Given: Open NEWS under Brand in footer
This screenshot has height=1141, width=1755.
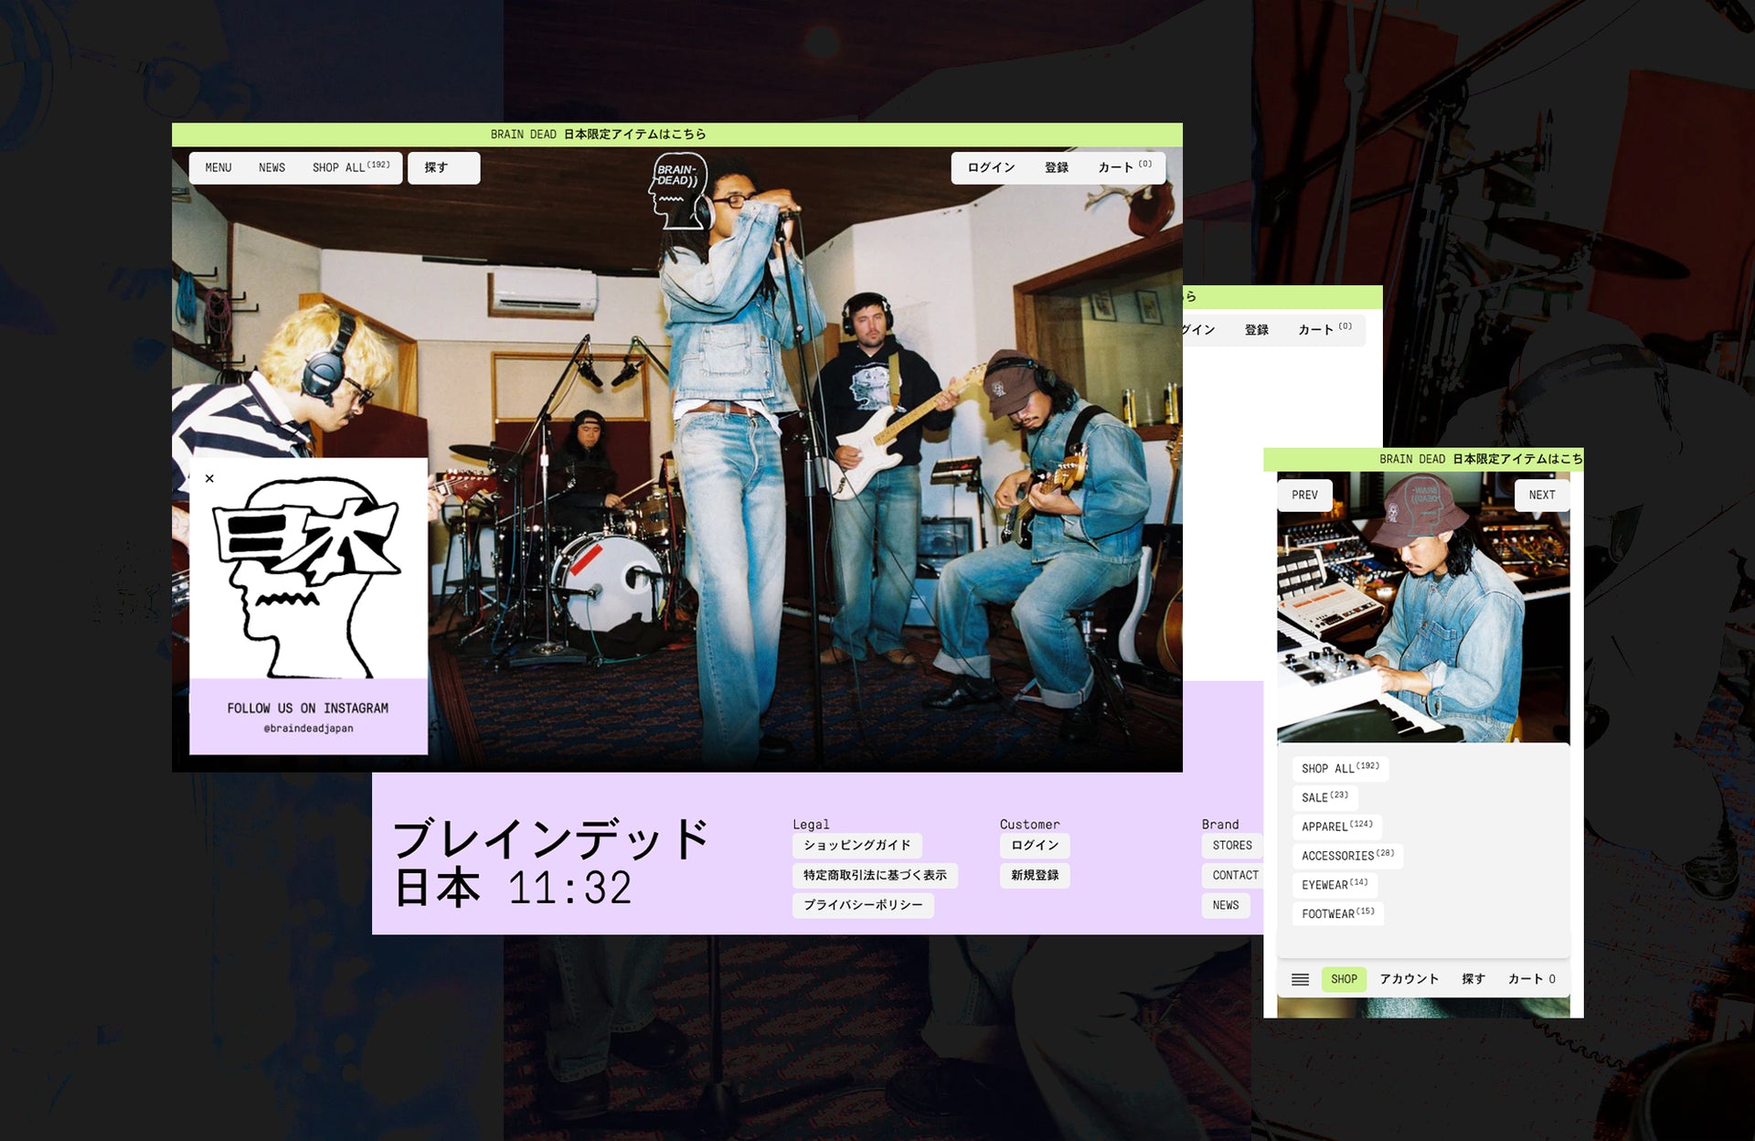Looking at the screenshot, I should [1226, 905].
